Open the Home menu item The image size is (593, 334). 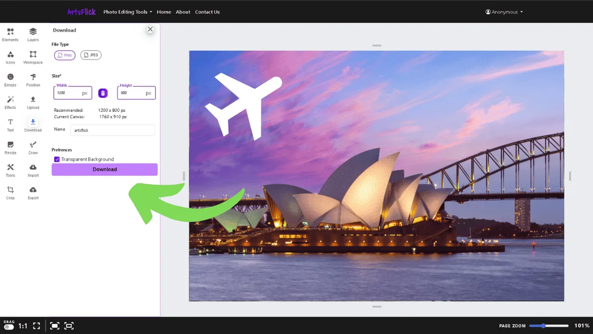164,12
